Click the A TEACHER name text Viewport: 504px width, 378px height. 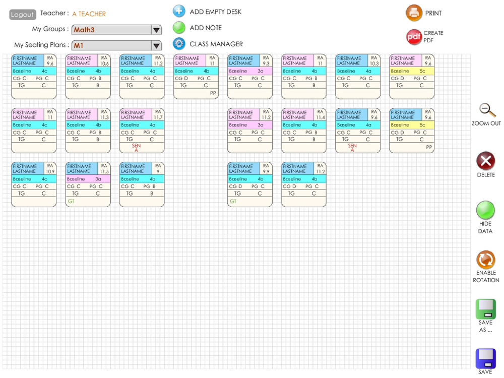(89, 14)
